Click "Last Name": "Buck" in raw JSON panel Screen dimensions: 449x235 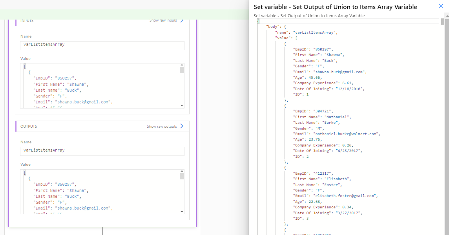pyautogui.click(x=315, y=61)
